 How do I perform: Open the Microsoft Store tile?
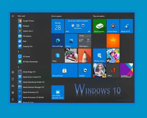coord(64,70)
